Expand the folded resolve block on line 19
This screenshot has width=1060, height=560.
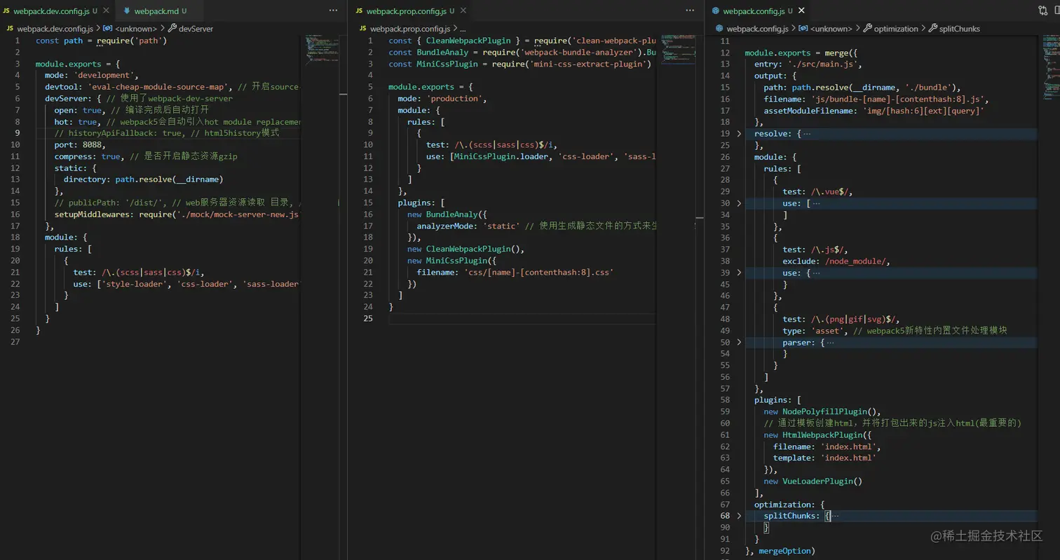pos(739,134)
